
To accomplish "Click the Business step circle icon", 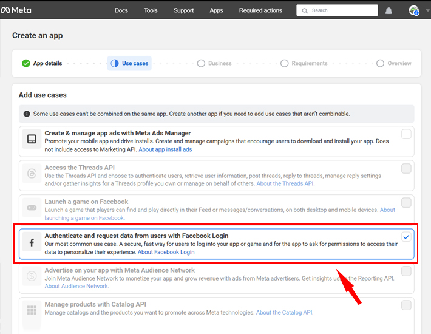I will point(201,63).
